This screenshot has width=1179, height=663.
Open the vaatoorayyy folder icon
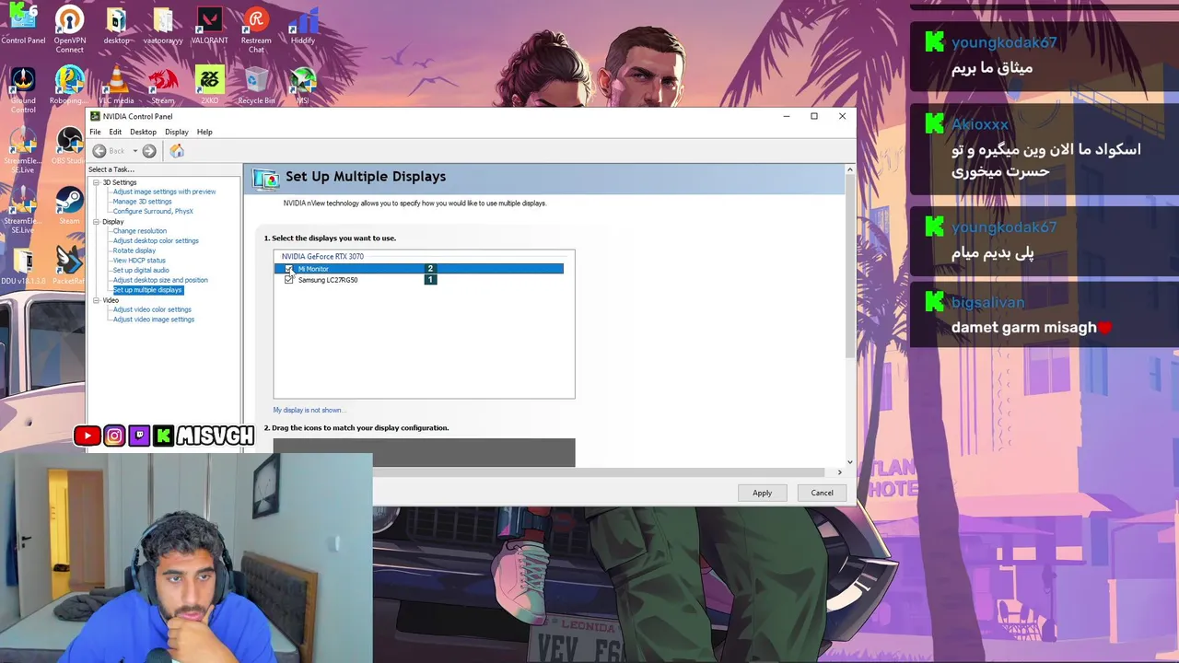click(162, 24)
